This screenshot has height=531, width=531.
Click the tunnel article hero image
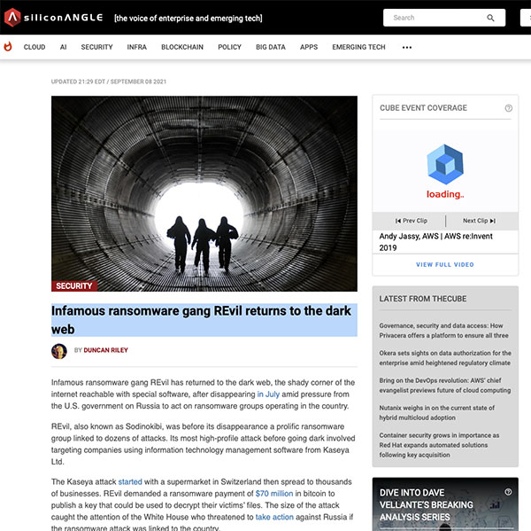coord(204,193)
